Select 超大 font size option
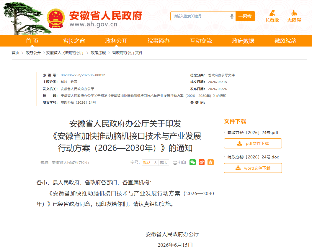 click(x=164, y=163)
